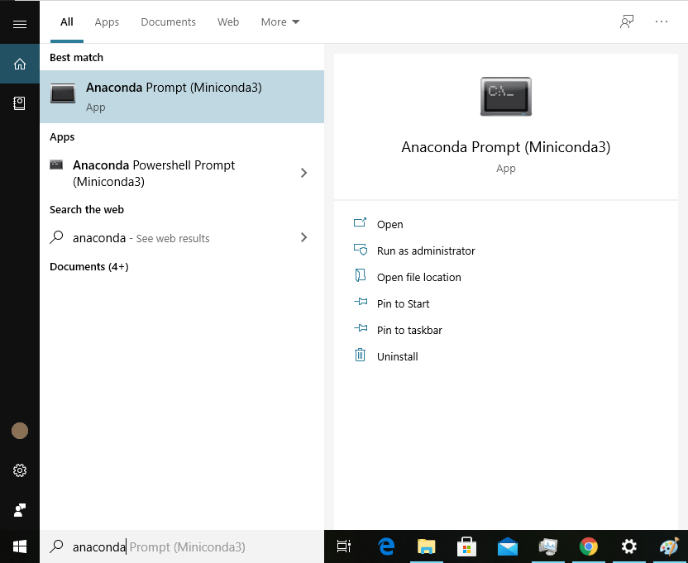The height and width of the screenshot is (563, 688).
Task: Launch Microsoft Edge from taskbar
Action: [386, 546]
